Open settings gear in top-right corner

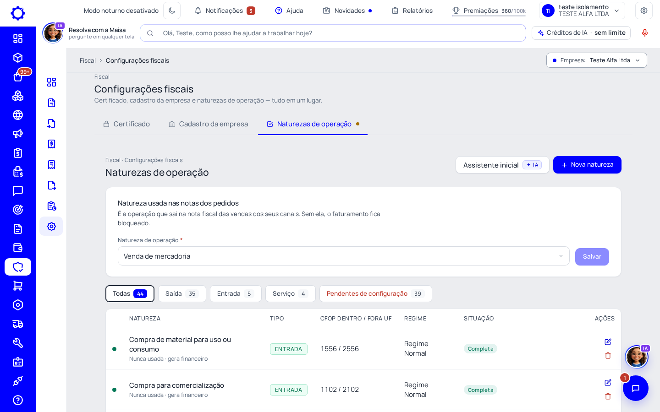pyautogui.click(x=644, y=11)
